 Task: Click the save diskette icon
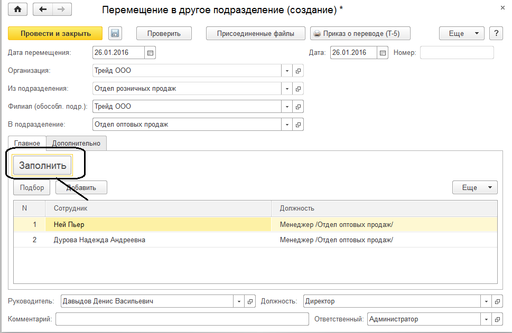[115, 33]
